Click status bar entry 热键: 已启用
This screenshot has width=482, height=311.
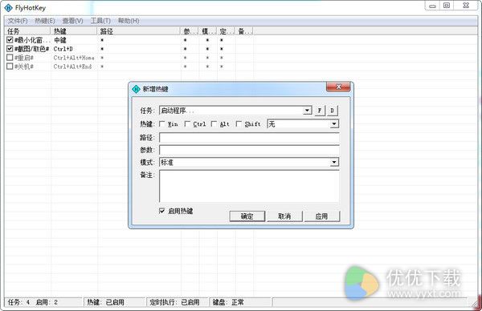(x=114, y=302)
